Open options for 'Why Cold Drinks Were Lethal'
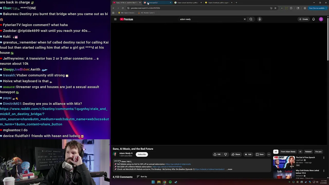This screenshot has width=329, height=185. pos(324,171)
